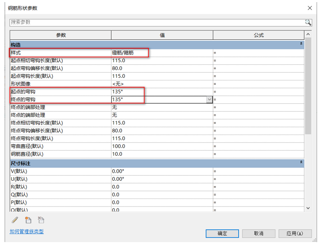Screen dimensions: 320x248
Task: Click the pencil edit parameter icon
Action: pos(15,220)
